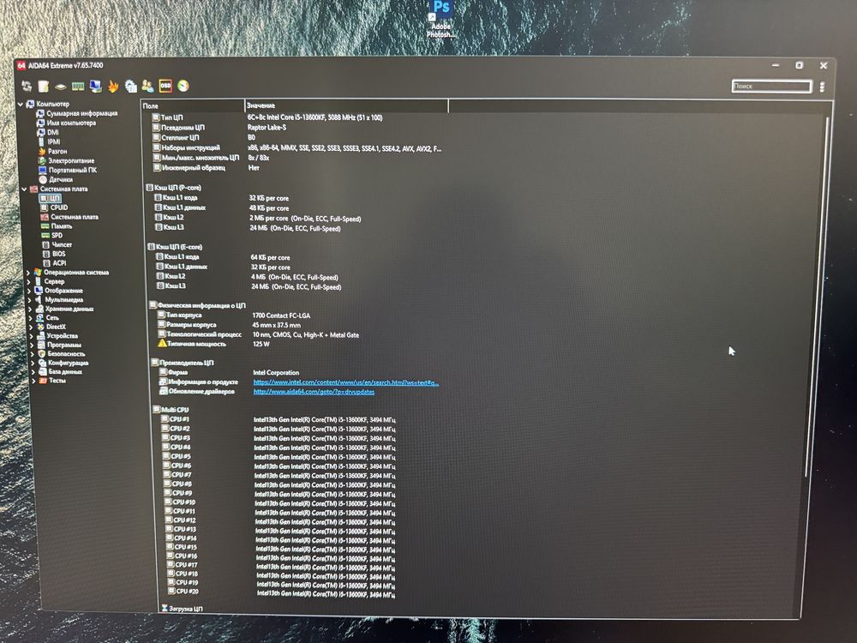Open the BIOS tree item
Viewport: 857px width, 643px height.
click(54, 254)
